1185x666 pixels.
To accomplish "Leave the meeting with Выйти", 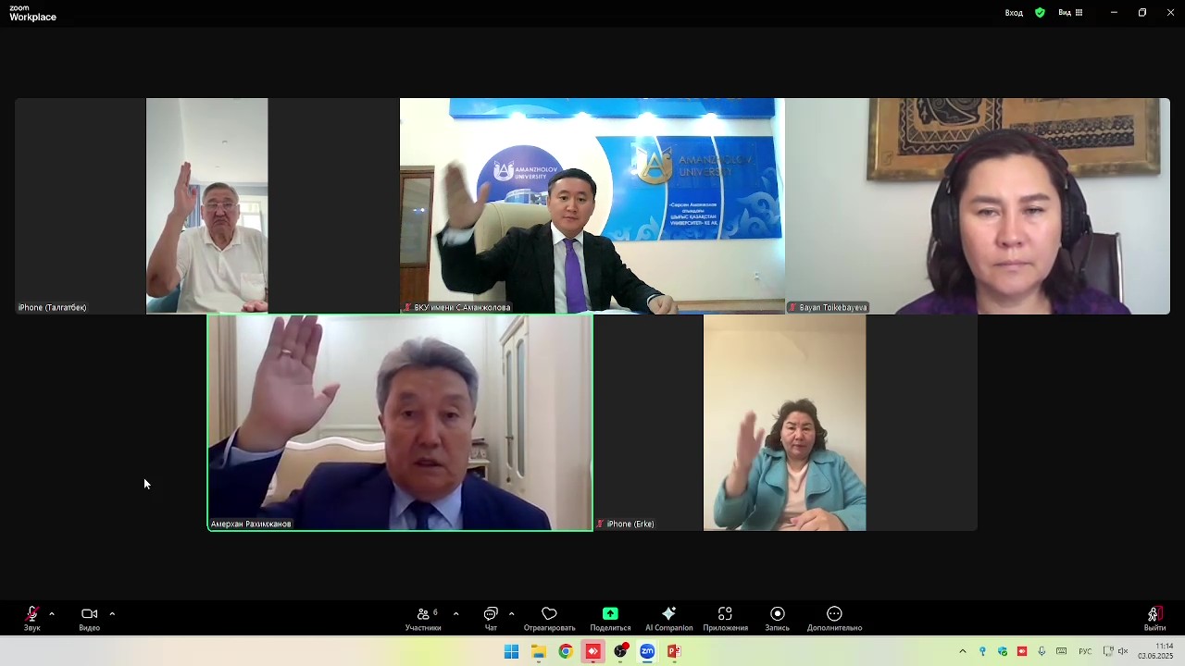I will [x=1154, y=617].
